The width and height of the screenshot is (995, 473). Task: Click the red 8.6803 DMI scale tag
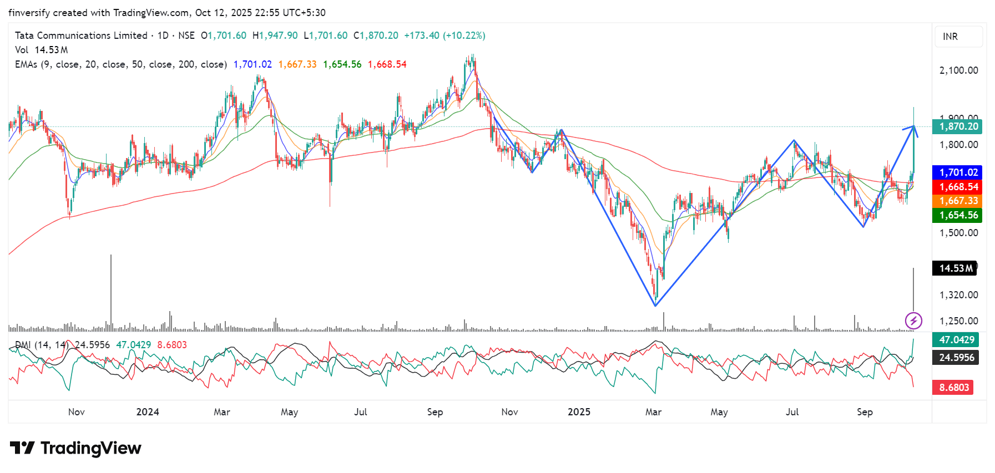point(953,388)
